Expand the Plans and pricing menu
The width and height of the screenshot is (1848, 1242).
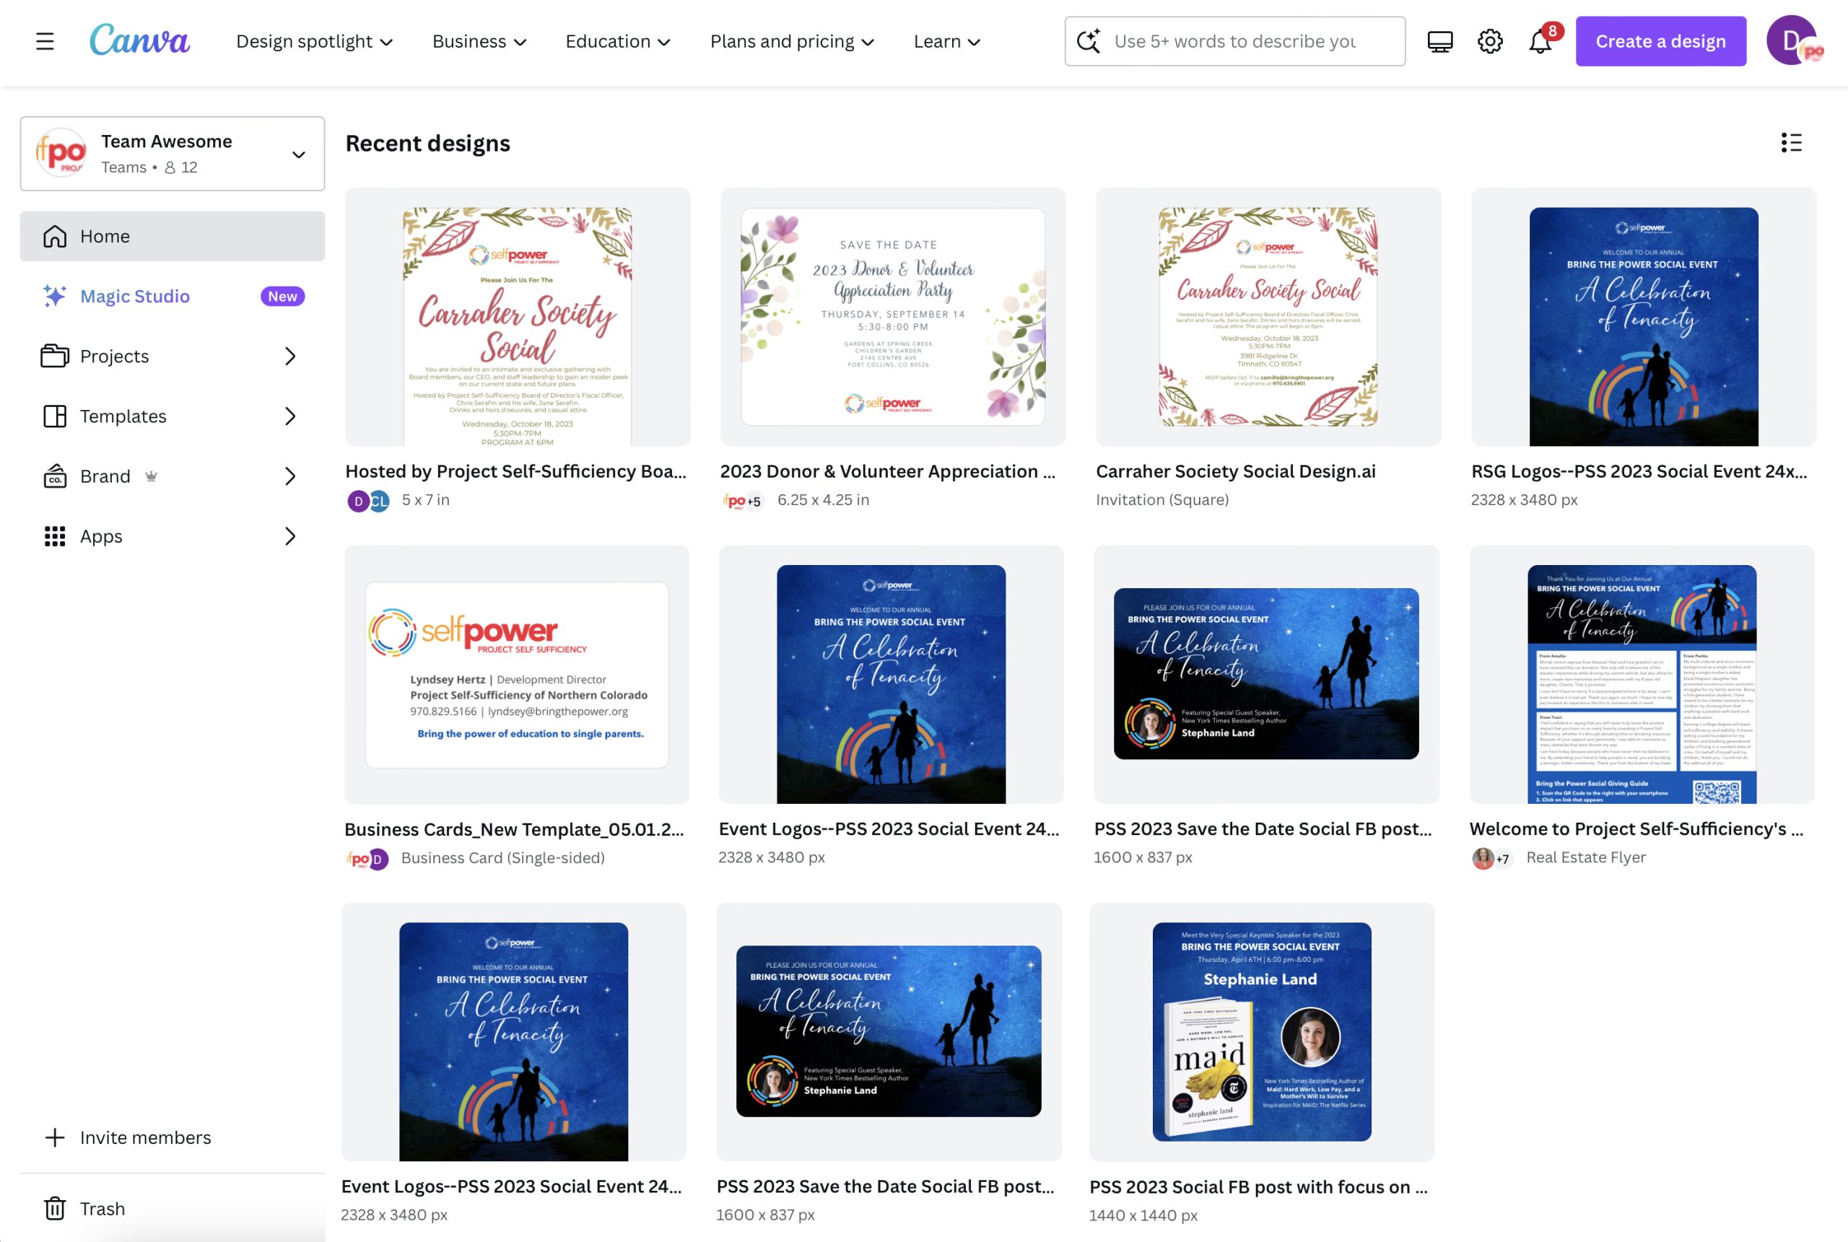click(792, 41)
